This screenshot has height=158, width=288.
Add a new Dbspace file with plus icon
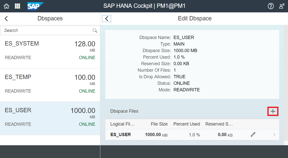[273, 111]
